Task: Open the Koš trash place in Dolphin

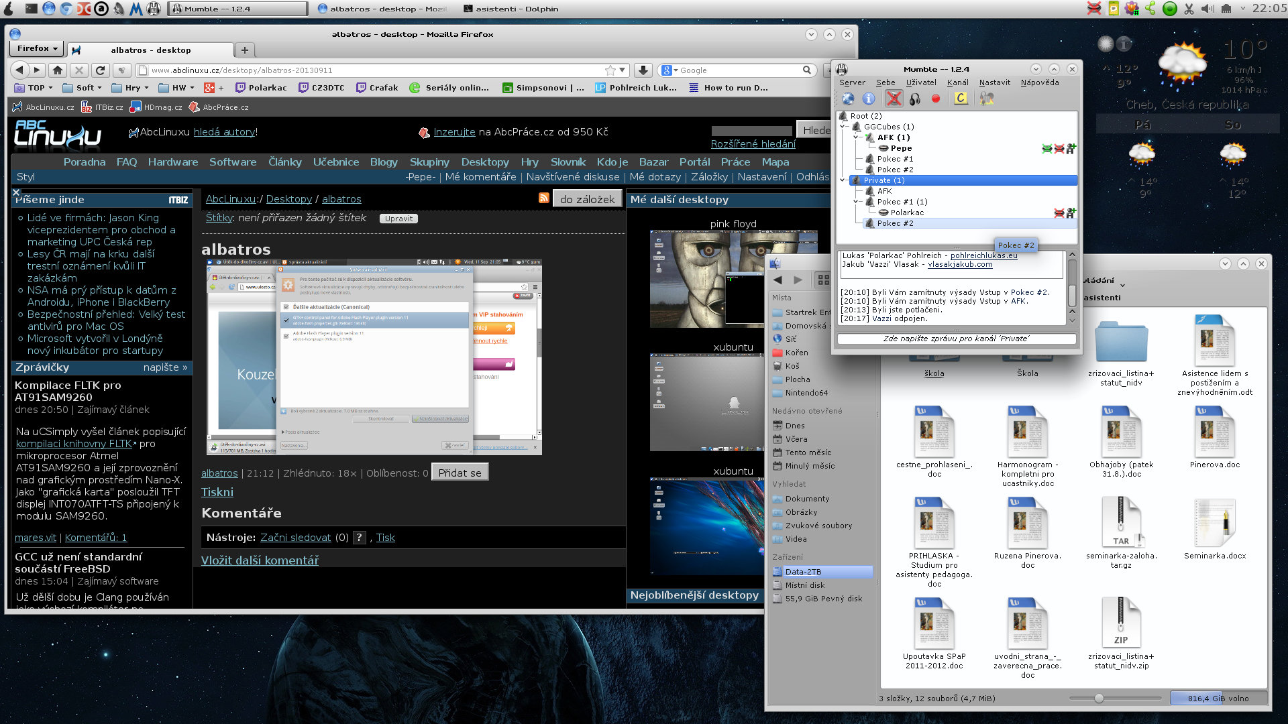Action: 786,366
